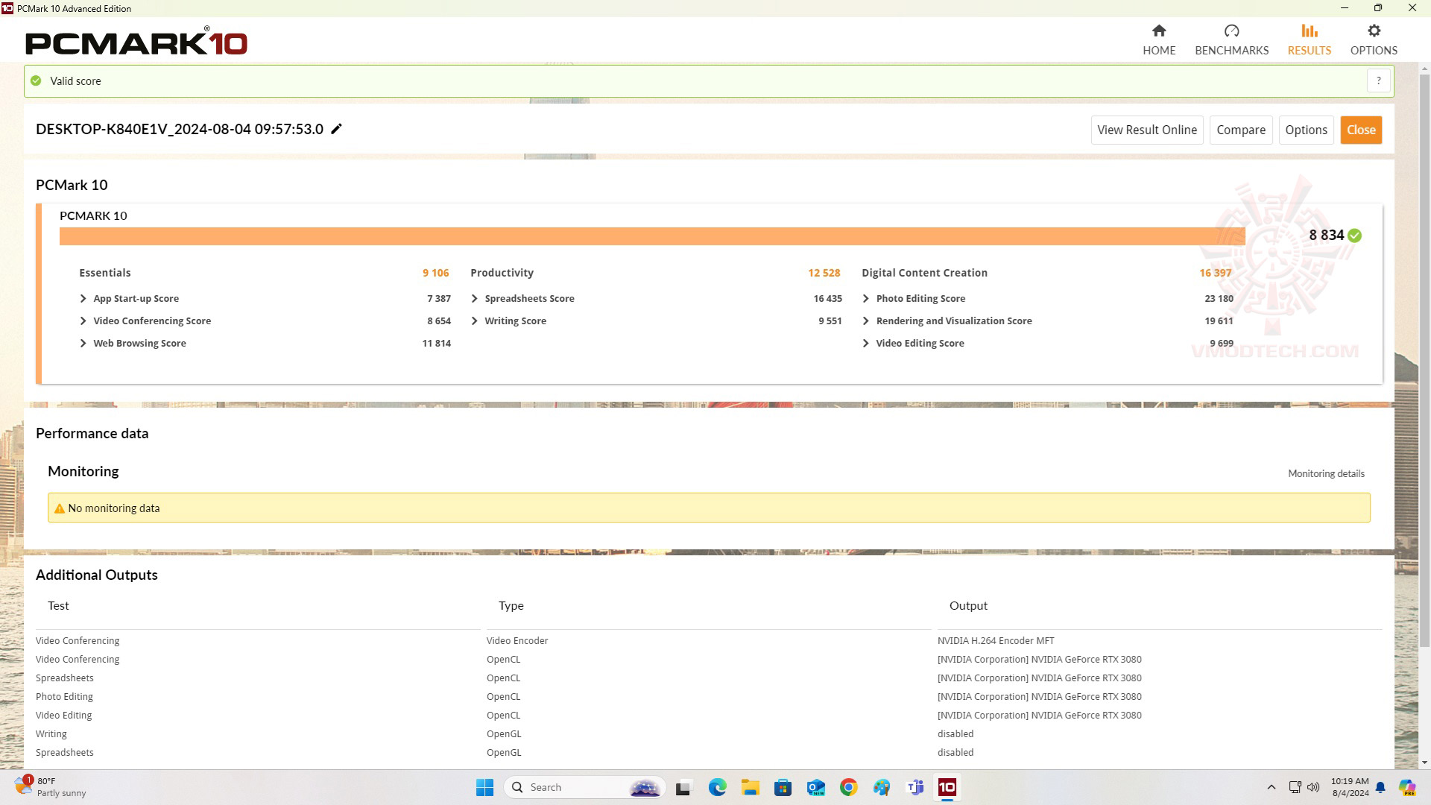Expand the App Start-up Score details
Screen dimensions: 1431x805
[x=83, y=298]
